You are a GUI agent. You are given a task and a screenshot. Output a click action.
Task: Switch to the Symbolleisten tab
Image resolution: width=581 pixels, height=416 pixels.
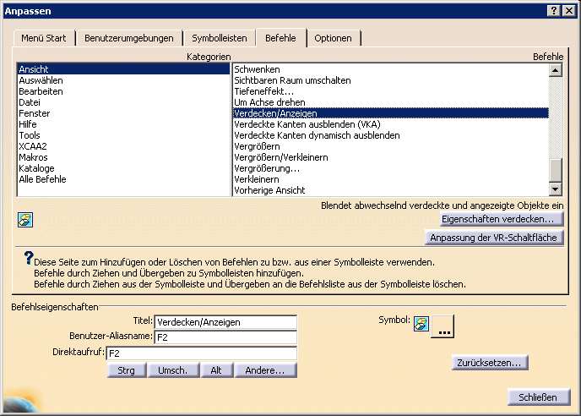220,38
